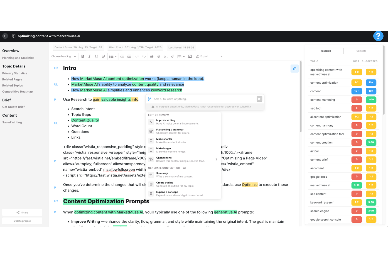This screenshot has width=388, height=258.
Task: Expand the list style dropdown arrow
Action: (x=116, y=56)
